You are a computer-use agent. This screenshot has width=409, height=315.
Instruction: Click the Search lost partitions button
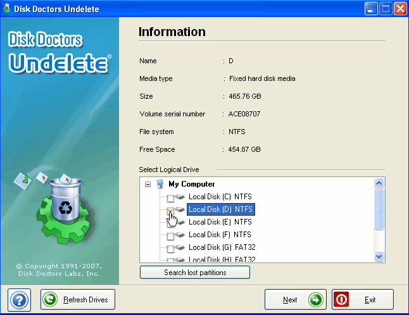(195, 273)
